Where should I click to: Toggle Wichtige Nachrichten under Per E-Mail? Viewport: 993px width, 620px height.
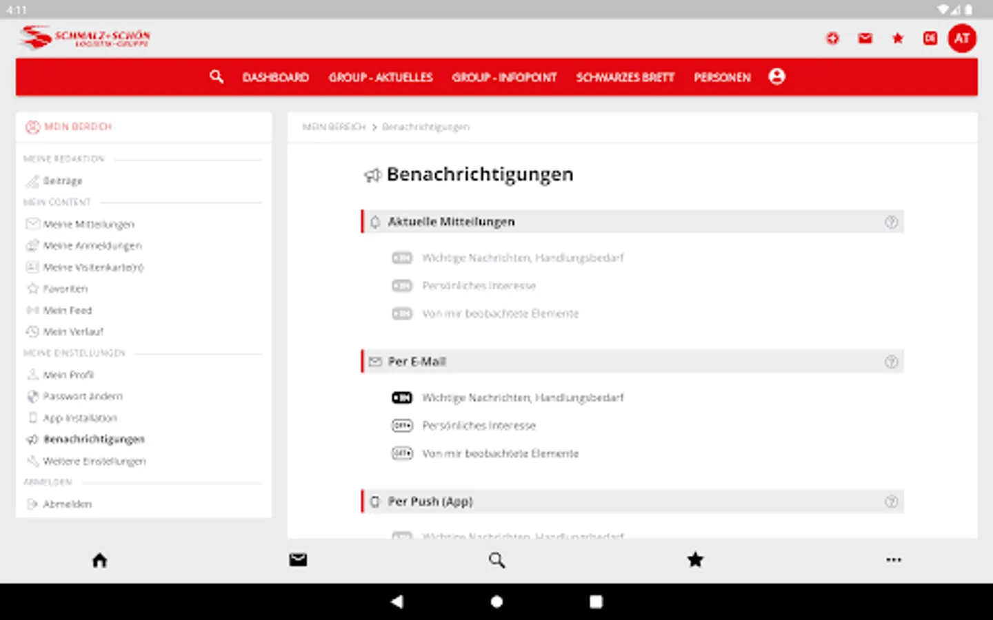(402, 397)
